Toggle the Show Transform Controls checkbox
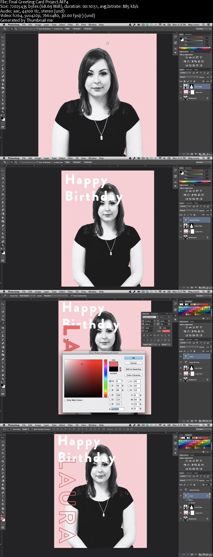The width and height of the screenshot is (213, 557). point(32,429)
